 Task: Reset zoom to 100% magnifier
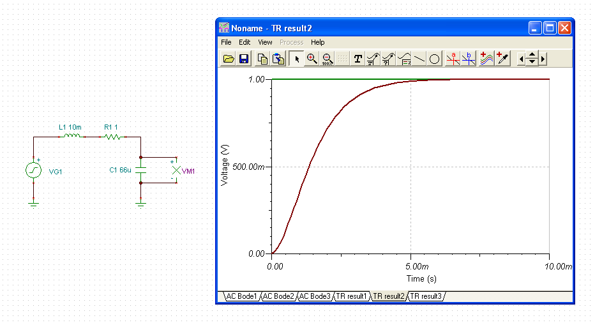327,59
